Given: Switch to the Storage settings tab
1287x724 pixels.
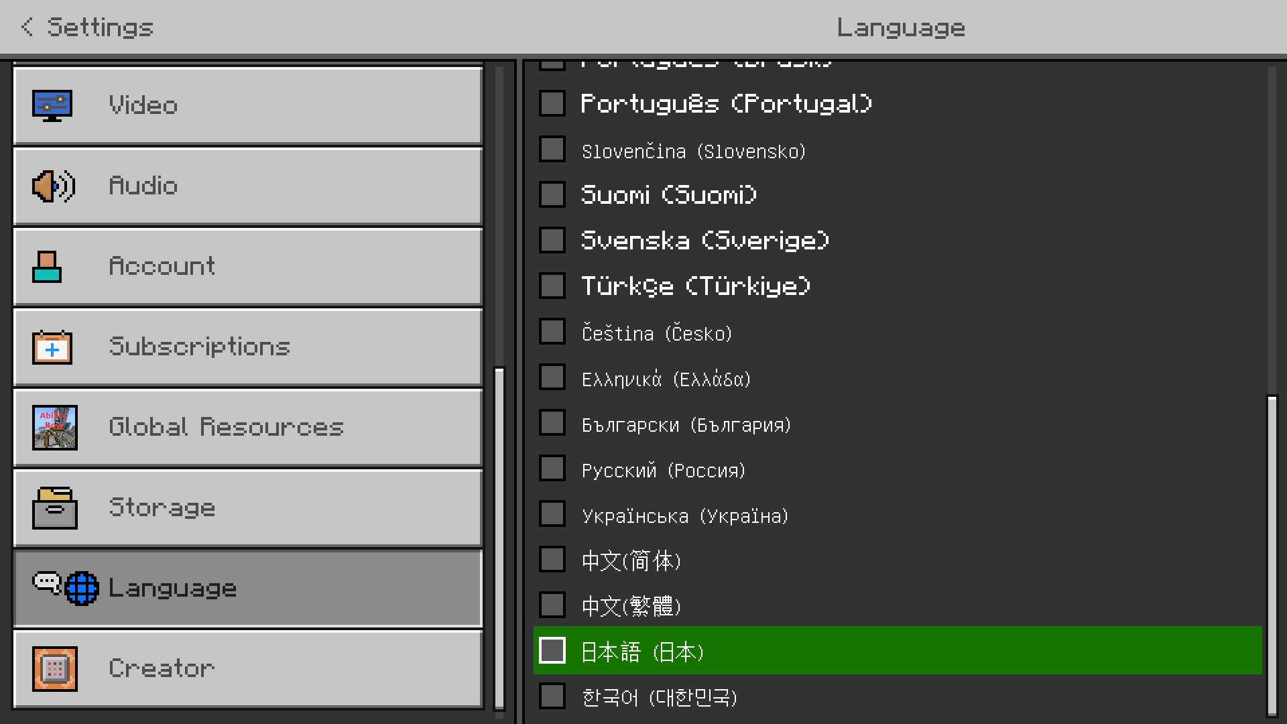Looking at the screenshot, I should (248, 507).
